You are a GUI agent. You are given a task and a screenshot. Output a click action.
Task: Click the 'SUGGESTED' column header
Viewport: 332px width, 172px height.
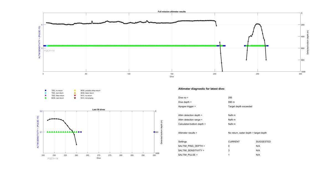click(263, 142)
